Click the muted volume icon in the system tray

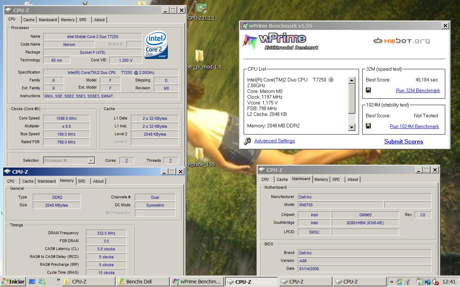click(x=435, y=282)
